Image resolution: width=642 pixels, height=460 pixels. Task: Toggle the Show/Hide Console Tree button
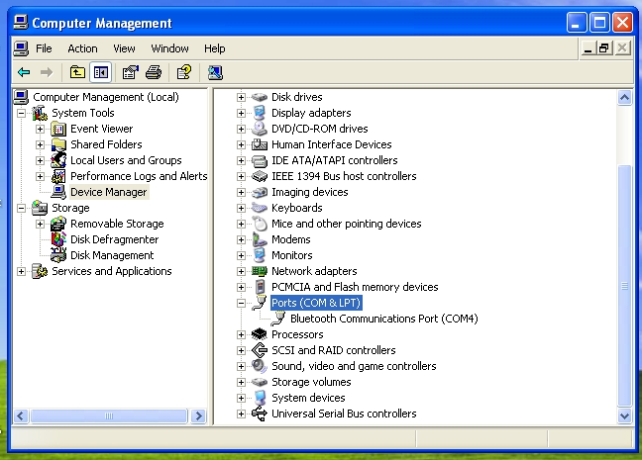pos(100,72)
